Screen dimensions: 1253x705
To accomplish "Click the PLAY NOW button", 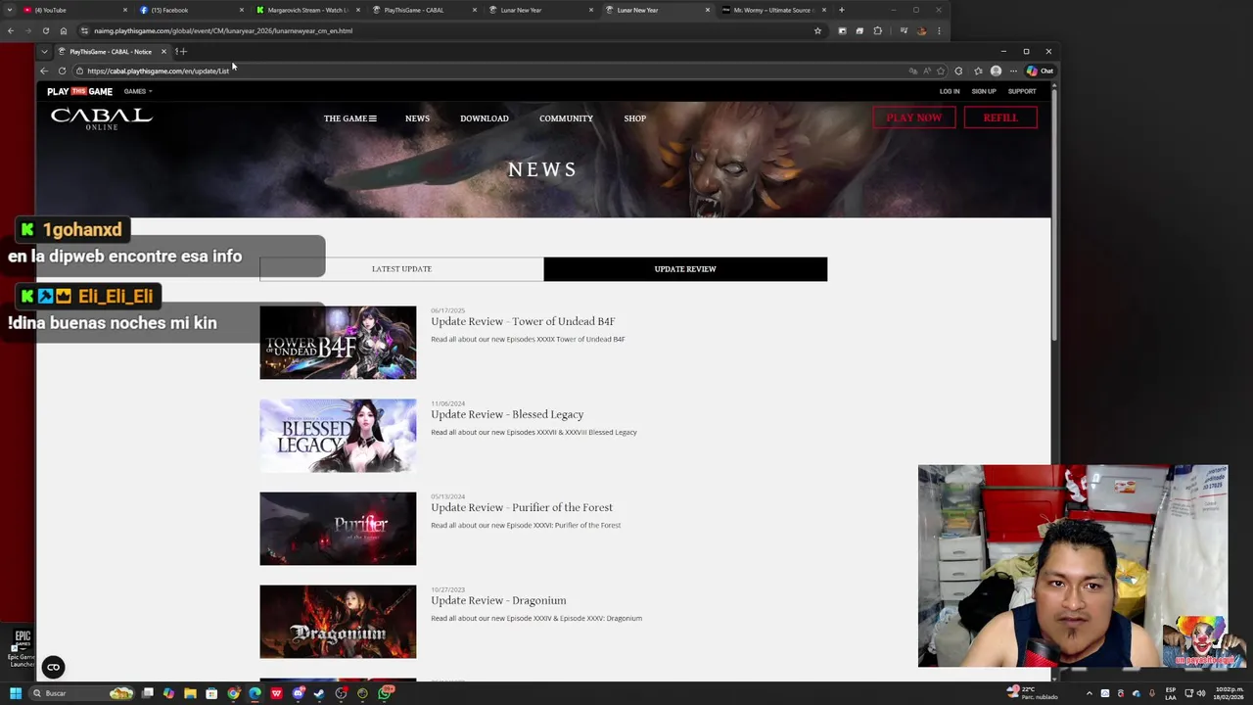I will coord(913,117).
